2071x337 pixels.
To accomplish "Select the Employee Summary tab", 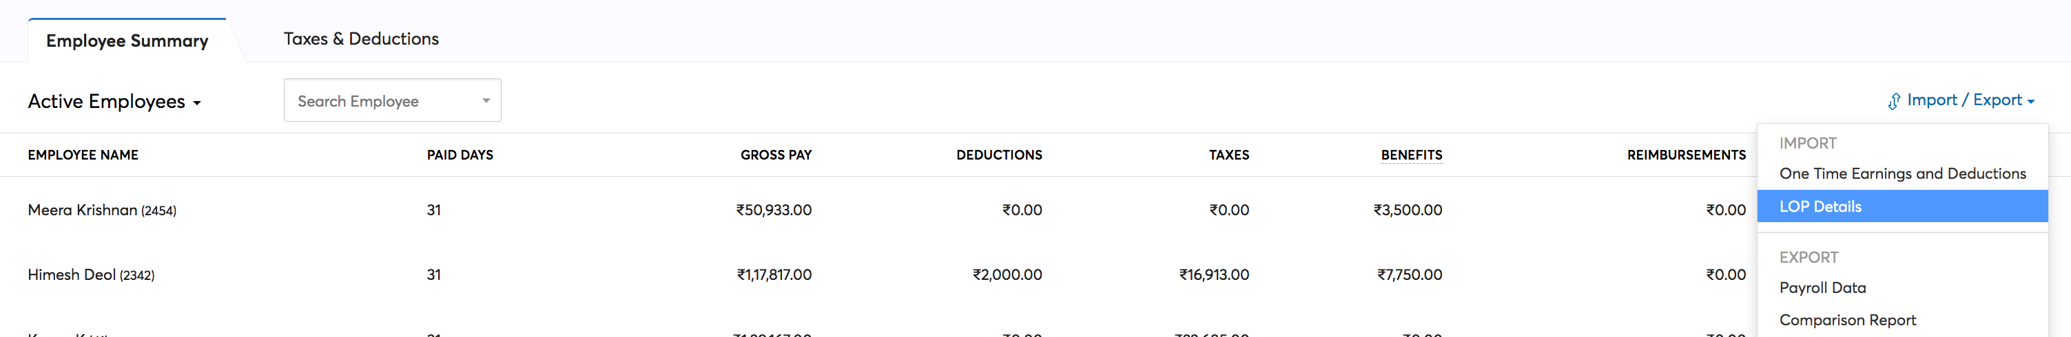I will coord(127,41).
